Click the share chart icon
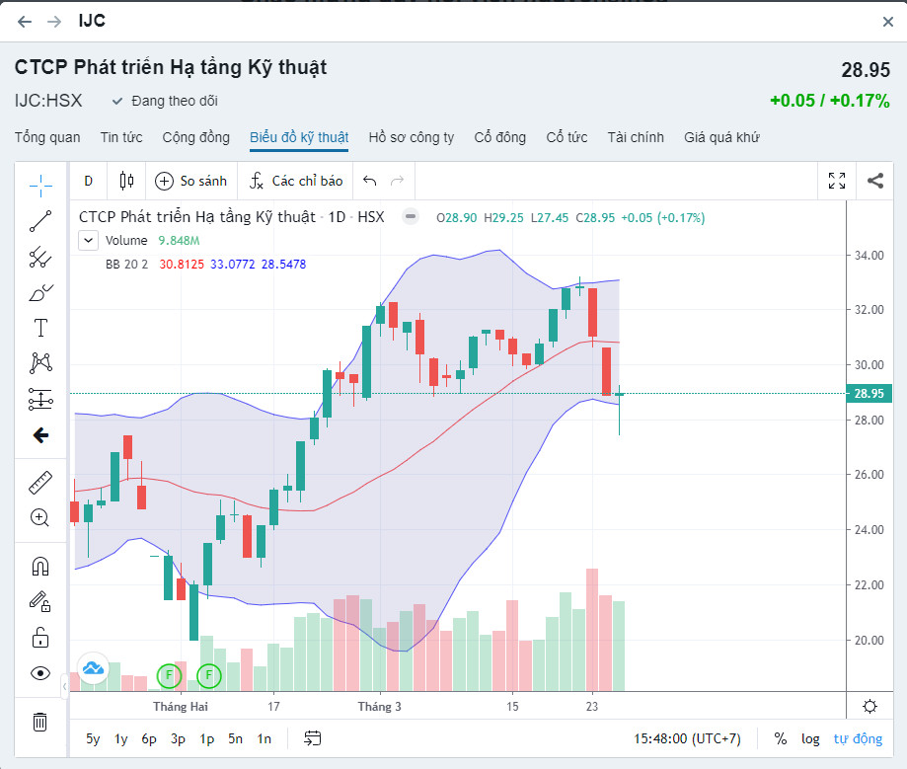Image resolution: width=907 pixels, height=769 pixels. [875, 181]
